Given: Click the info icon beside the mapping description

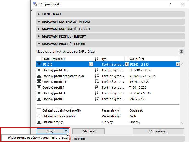Looking at the screenshot, I should point(181,52).
